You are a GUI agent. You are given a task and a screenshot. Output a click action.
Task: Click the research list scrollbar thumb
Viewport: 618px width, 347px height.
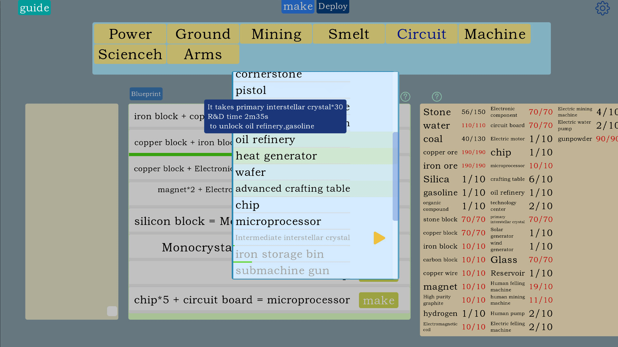point(395,176)
